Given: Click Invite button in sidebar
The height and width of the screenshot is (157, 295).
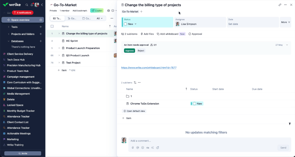Looking at the screenshot, I should click(x=23, y=153).
